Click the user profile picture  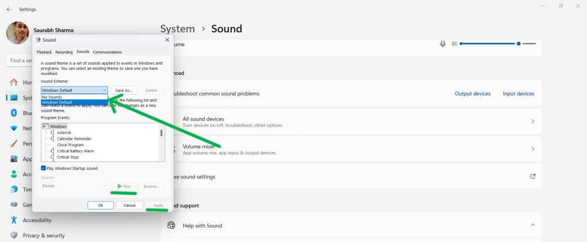[x=18, y=33]
